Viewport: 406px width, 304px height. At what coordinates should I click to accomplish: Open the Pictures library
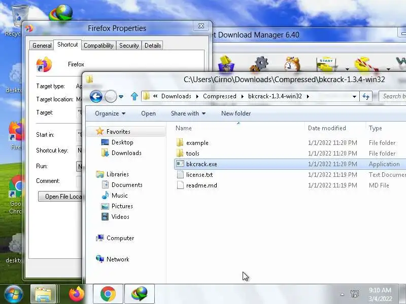[117, 206]
